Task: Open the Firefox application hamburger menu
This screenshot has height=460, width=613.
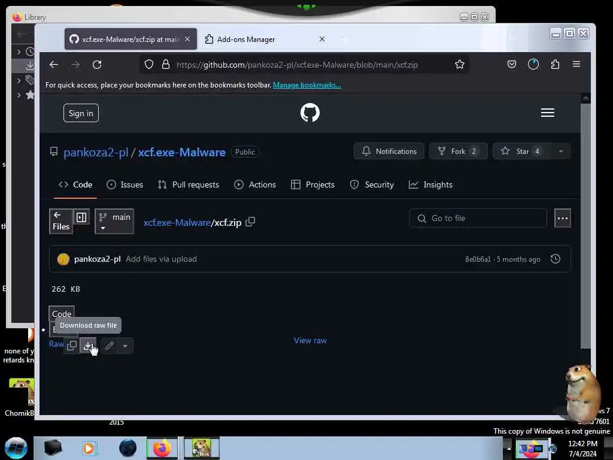Action: click(x=576, y=64)
